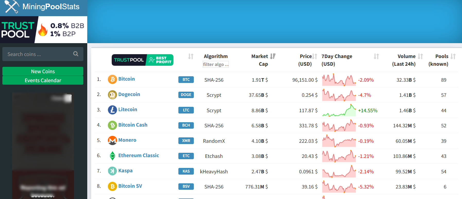Click the search magnifier icon
This screenshot has width=462, height=199.
coord(76,54)
